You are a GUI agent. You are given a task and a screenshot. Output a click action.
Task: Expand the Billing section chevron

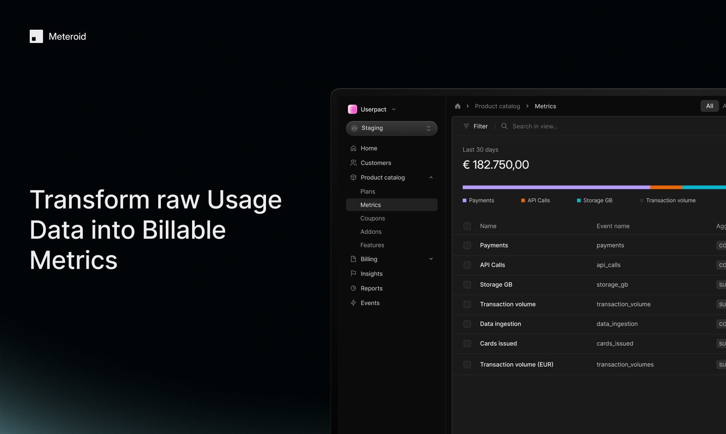click(431, 259)
